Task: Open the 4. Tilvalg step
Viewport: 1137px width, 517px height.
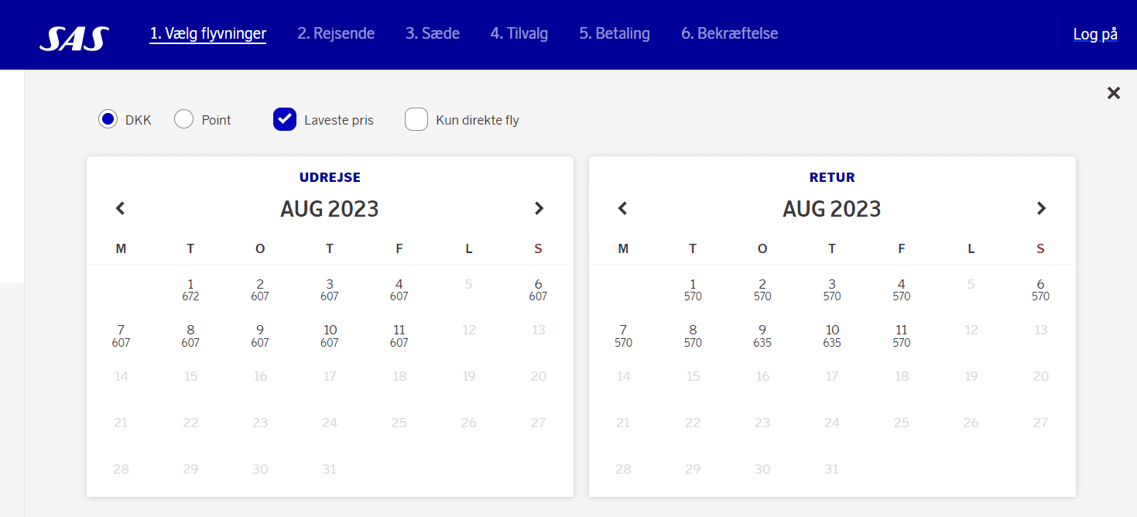Action: [x=519, y=34]
